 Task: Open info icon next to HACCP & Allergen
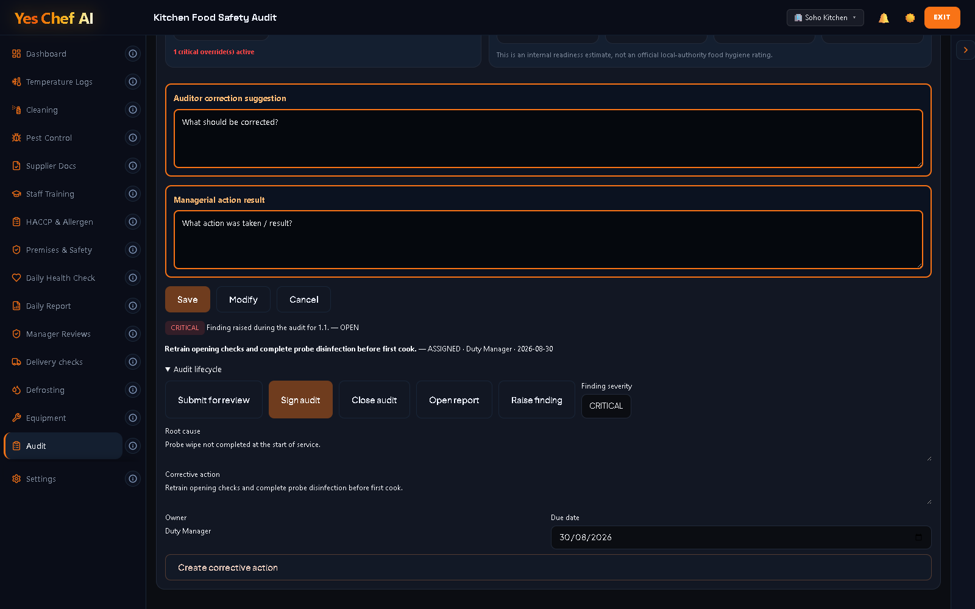(x=133, y=222)
